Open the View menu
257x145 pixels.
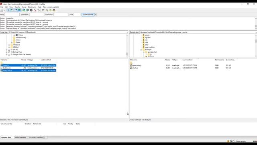11,7
